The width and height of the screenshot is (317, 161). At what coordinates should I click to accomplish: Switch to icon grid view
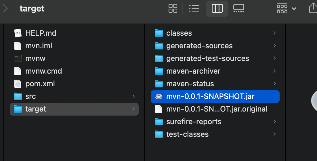pyautogui.click(x=173, y=9)
